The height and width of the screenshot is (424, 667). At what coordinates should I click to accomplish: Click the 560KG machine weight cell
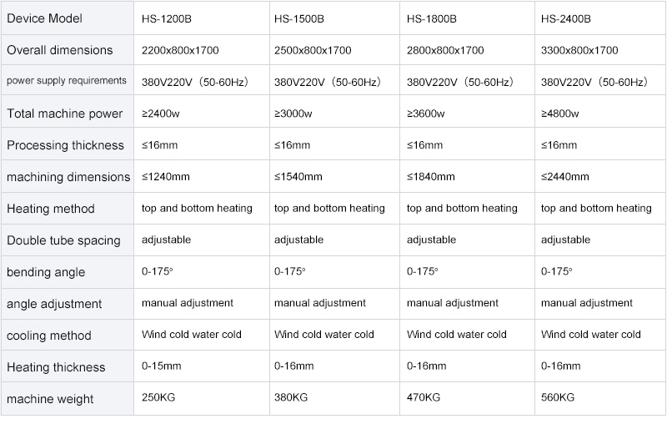(x=600, y=398)
